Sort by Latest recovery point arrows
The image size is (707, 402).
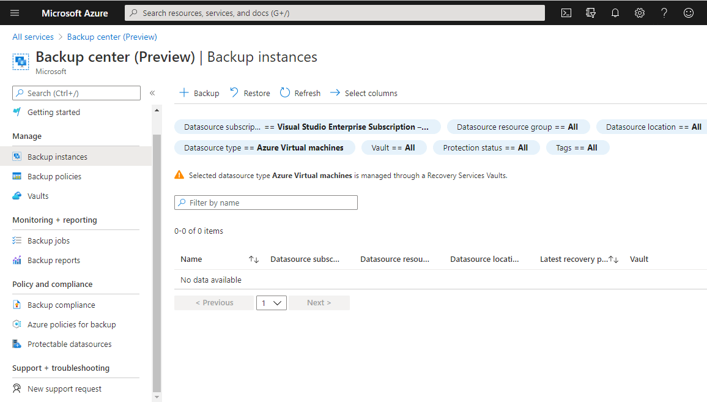[613, 259]
